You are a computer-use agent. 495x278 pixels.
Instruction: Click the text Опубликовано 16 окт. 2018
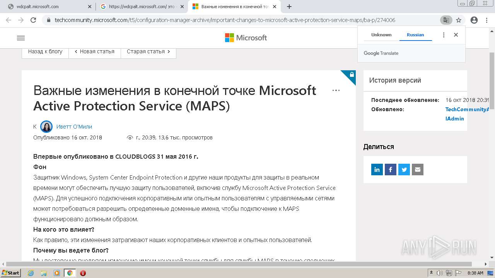click(68, 137)
